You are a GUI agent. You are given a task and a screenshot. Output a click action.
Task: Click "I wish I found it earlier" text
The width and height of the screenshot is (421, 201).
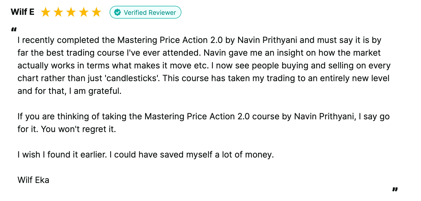[62, 155]
